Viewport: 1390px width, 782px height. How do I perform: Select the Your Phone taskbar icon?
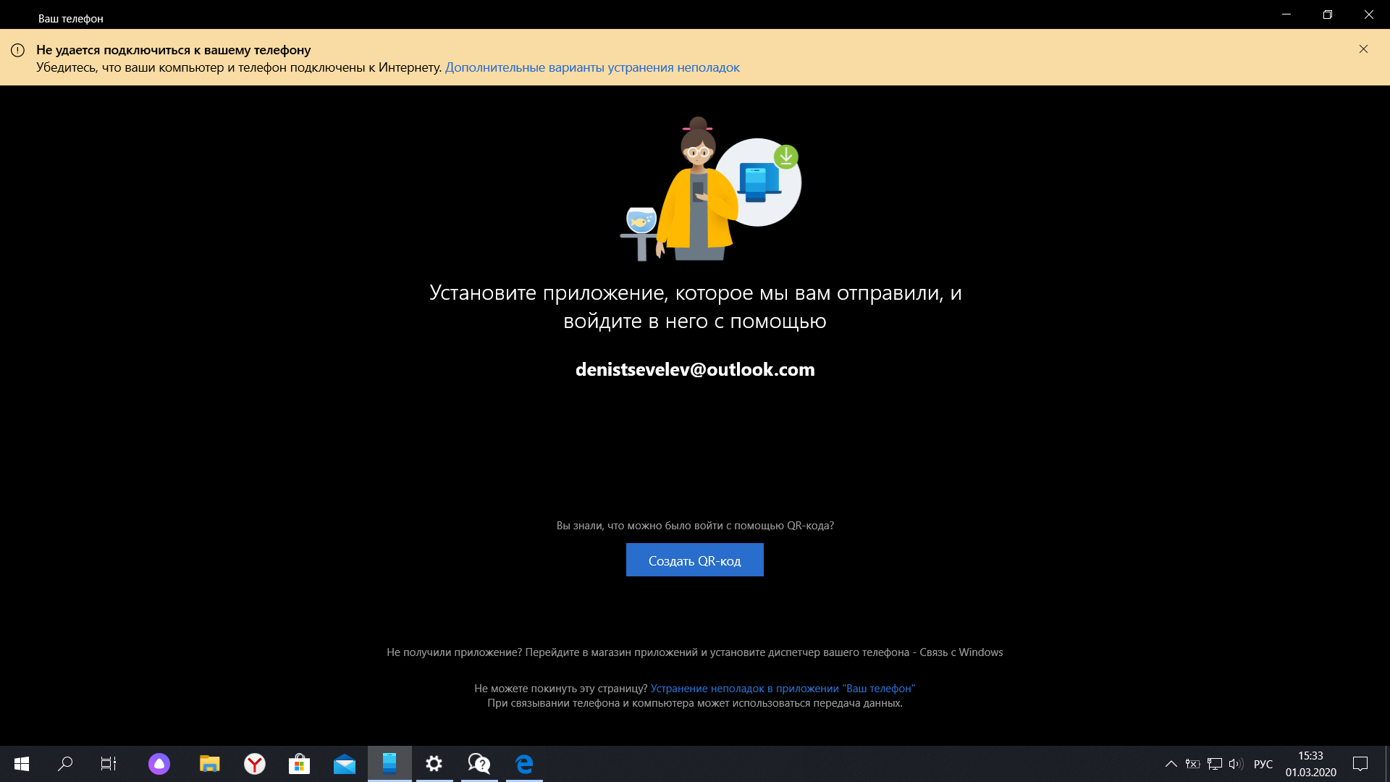click(389, 764)
